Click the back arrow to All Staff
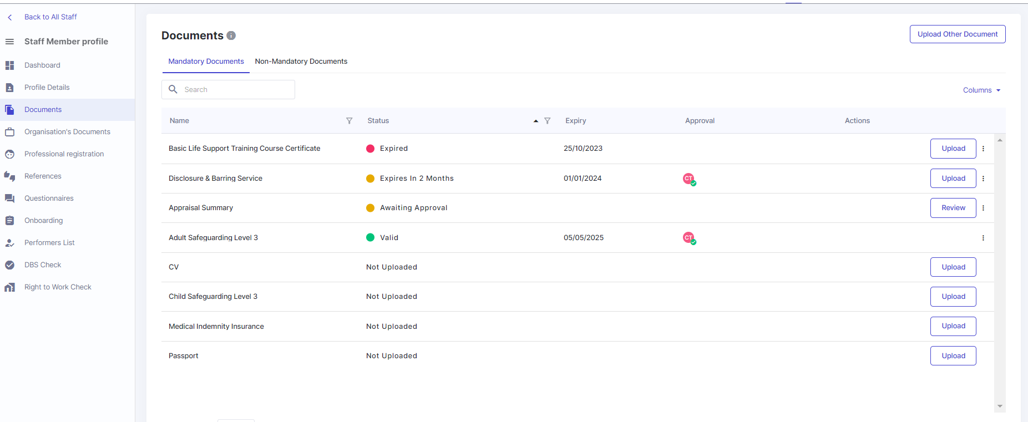 [x=10, y=17]
